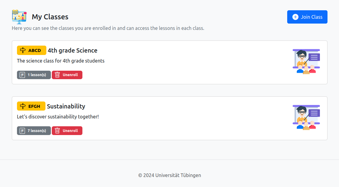The height and width of the screenshot is (187, 339).
Task: Open the Sustainability class teacher illustration
Action: (x=306, y=118)
